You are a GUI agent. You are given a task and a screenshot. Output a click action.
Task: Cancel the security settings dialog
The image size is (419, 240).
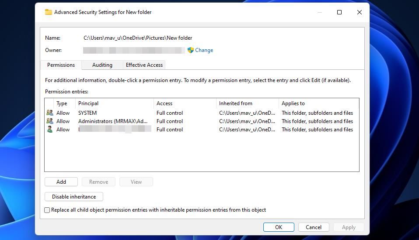313,227
